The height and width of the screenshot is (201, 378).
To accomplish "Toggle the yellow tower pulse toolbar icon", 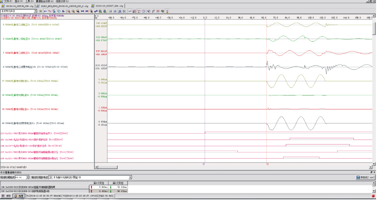I will coord(167,11).
